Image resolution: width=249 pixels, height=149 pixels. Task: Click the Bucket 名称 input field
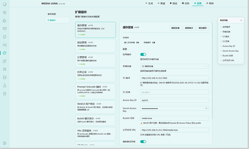coord(175,118)
